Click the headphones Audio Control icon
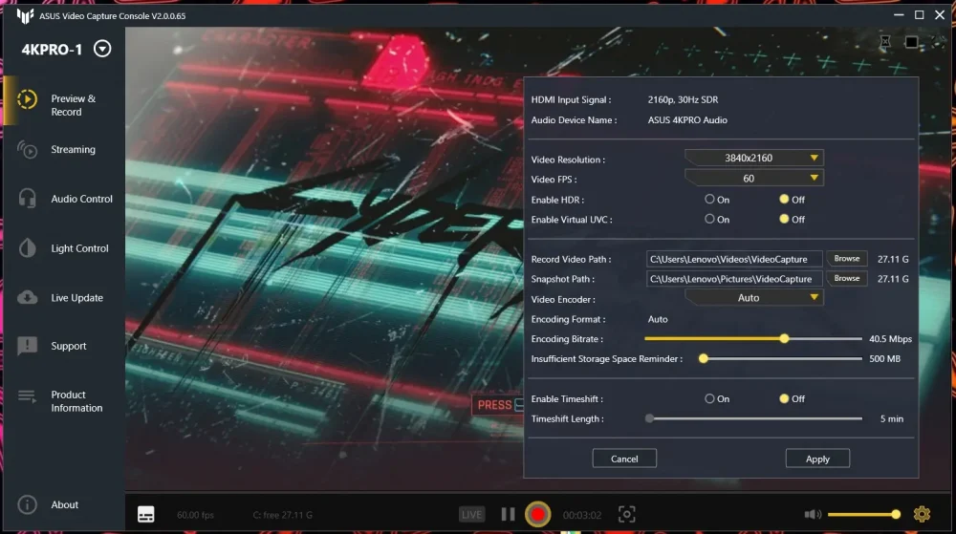The width and height of the screenshot is (956, 534). (27, 199)
